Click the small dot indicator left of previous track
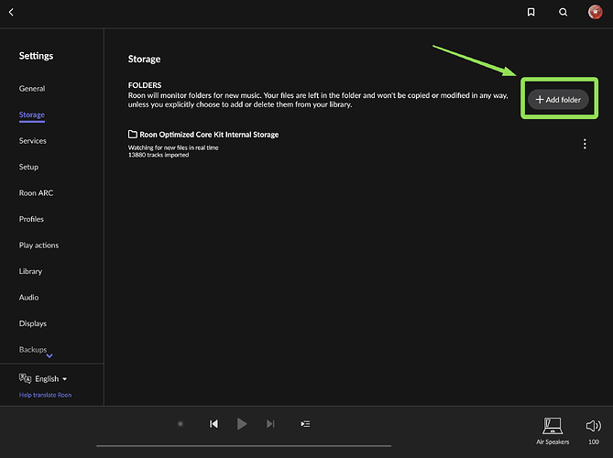Viewport: 613px width, 458px height. pyautogui.click(x=181, y=423)
